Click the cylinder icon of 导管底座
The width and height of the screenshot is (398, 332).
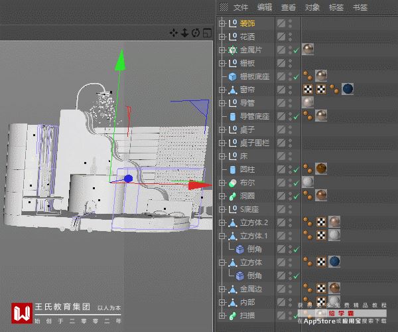pyautogui.click(x=233, y=116)
